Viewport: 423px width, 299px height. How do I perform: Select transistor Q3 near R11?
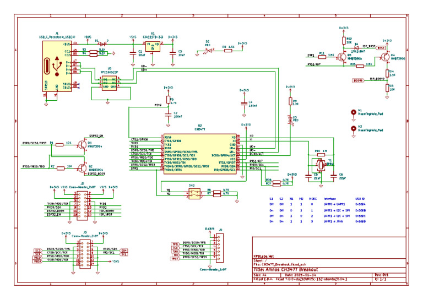[x=343, y=57]
